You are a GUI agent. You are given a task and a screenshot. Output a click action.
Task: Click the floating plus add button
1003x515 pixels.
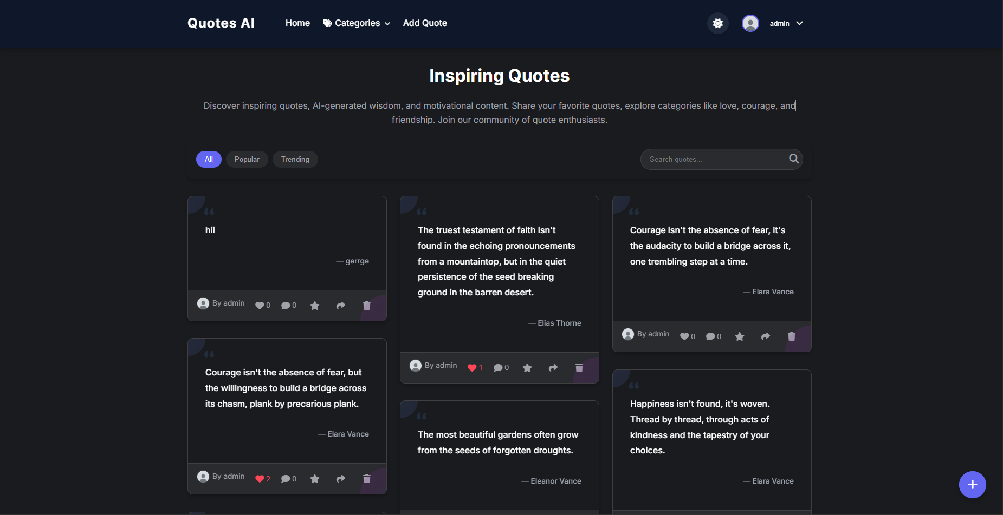coord(972,485)
